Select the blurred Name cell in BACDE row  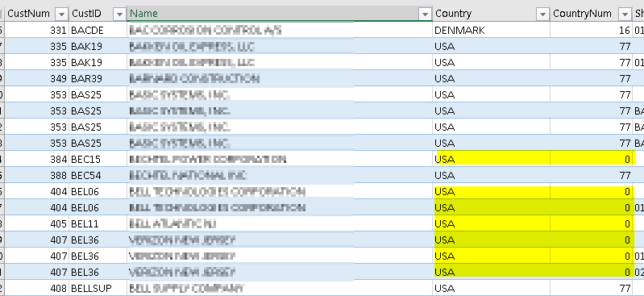pyautogui.click(x=280, y=30)
